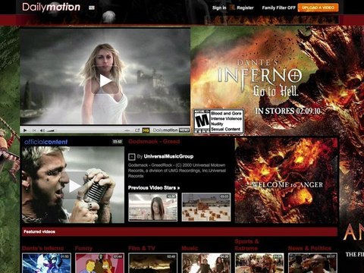Open thumbnail under Music category

pyautogui.click(x=206, y=263)
